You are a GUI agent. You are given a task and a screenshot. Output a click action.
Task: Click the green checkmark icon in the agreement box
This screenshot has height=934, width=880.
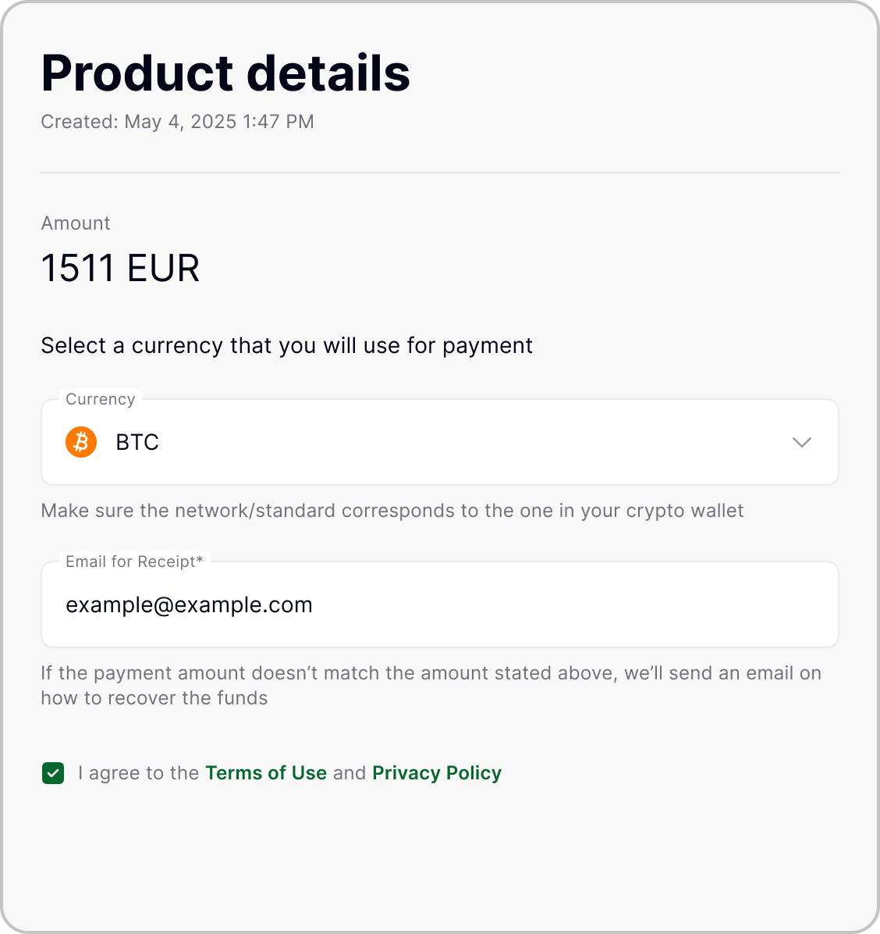pyautogui.click(x=52, y=773)
